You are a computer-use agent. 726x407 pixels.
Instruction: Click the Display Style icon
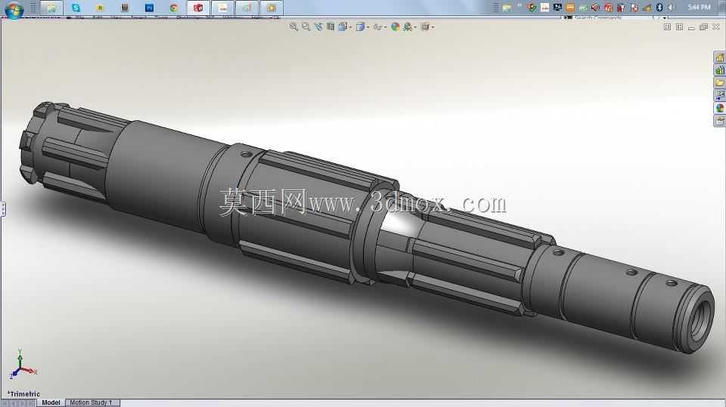[360, 27]
